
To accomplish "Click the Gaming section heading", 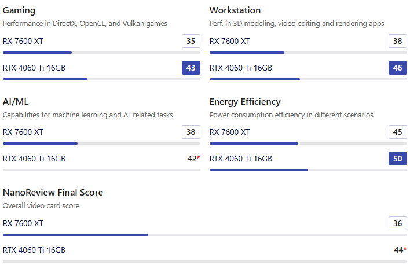I will point(19,10).
